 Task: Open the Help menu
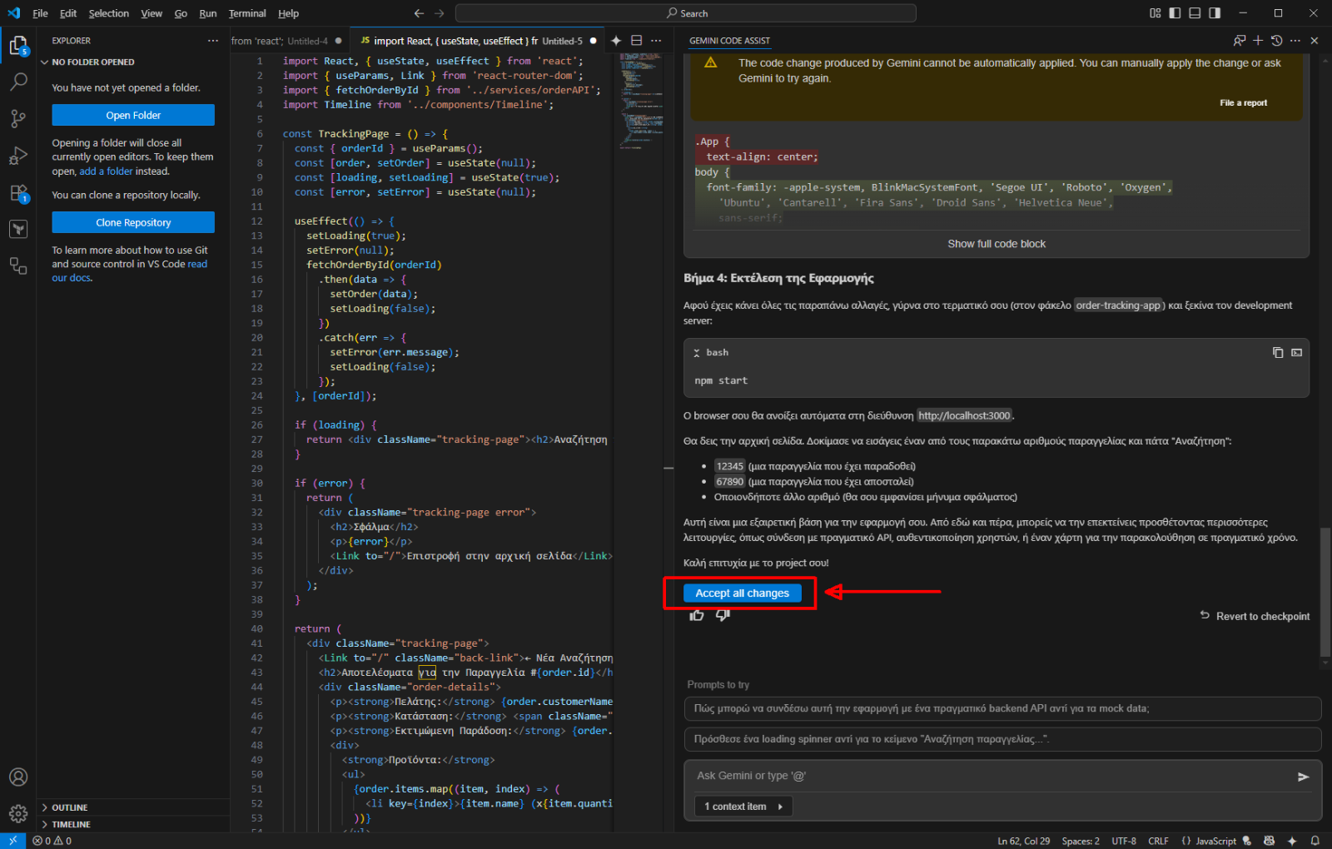click(288, 13)
